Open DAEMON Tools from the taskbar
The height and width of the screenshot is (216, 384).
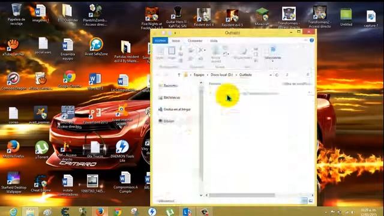pyautogui.click(x=152, y=211)
